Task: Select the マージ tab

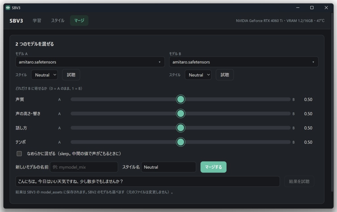Action: (x=79, y=21)
